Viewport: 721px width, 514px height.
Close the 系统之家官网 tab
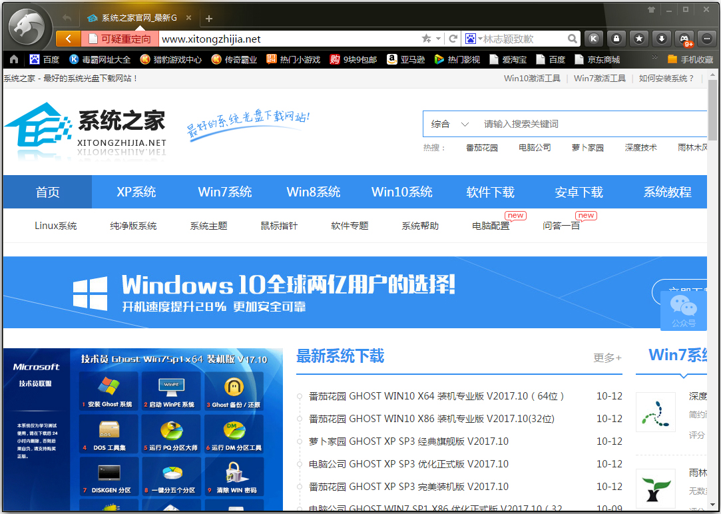pyautogui.click(x=188, y=18)
